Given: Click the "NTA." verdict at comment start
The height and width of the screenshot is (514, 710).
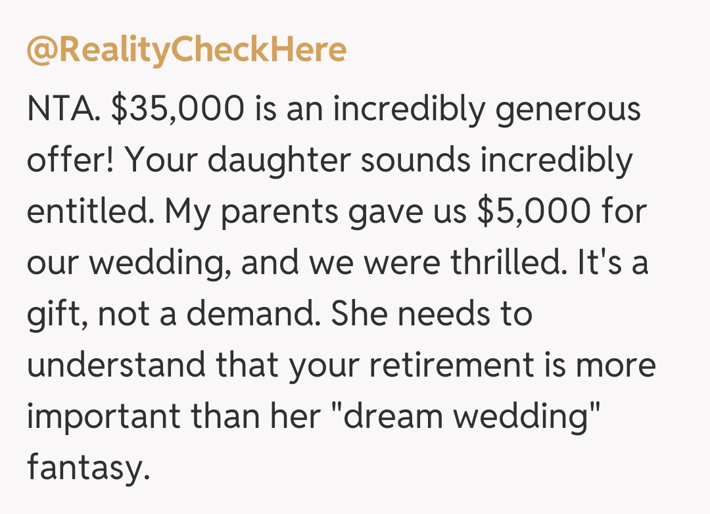Looking at the screenshot, I should tap(62, 109).
